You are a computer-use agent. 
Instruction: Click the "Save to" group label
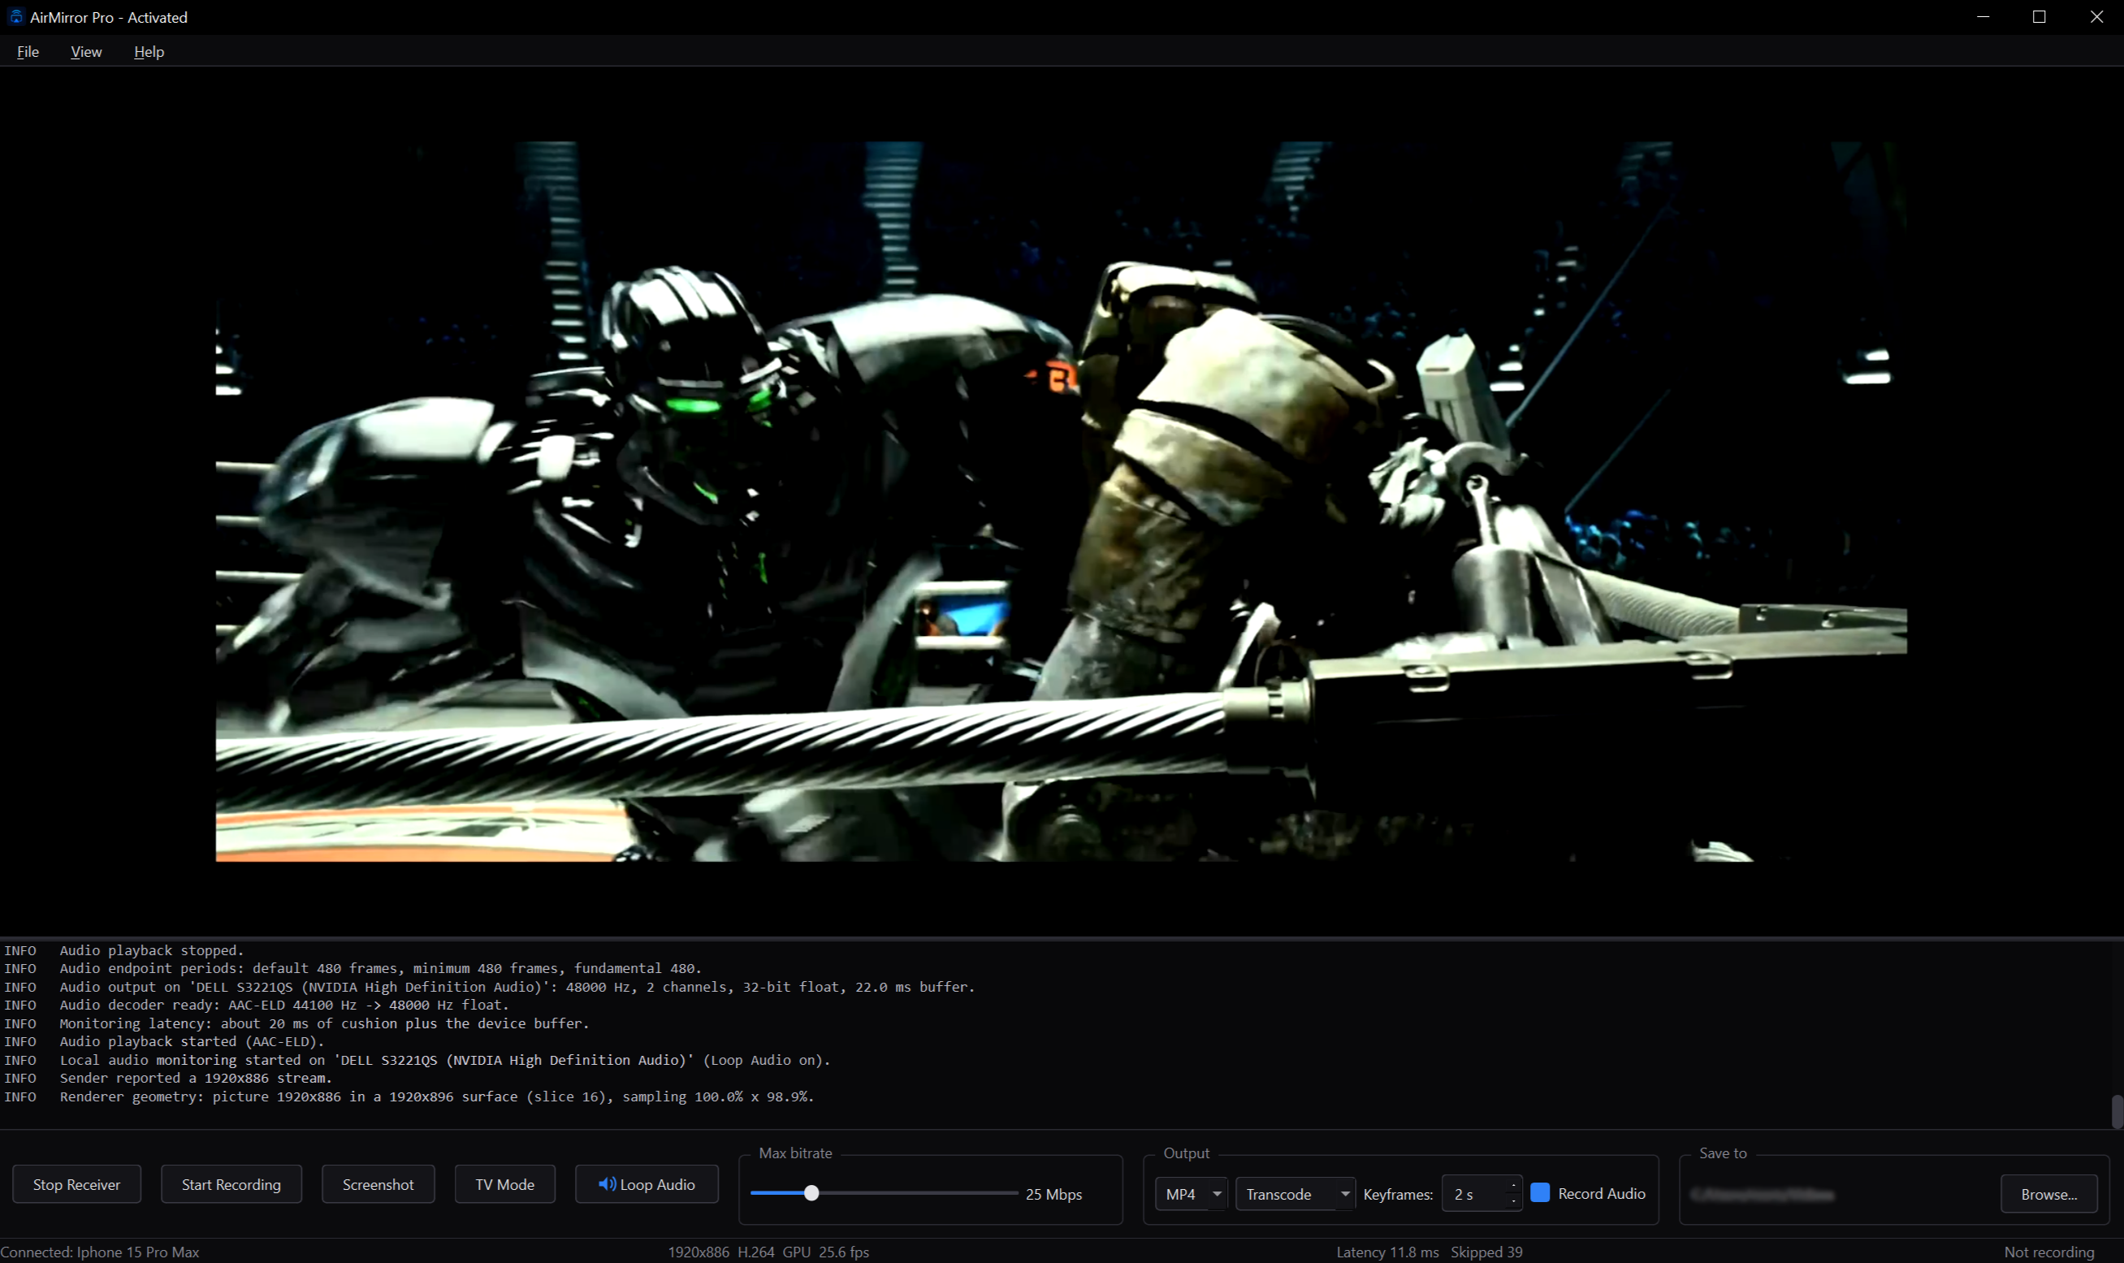point(1722,1153)
